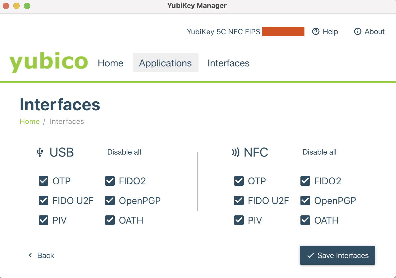Toggle the NFC PIV checkbox
The height and width of the screenshot is (278, 396).
239,220
